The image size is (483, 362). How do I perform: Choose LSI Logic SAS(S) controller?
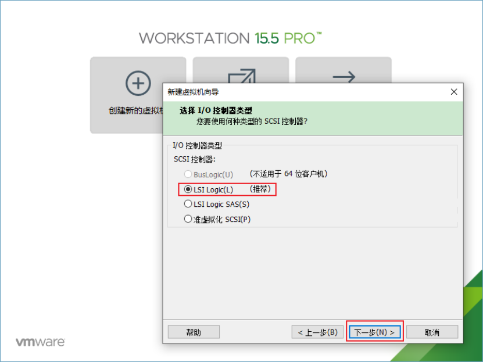tap(217, 204)
